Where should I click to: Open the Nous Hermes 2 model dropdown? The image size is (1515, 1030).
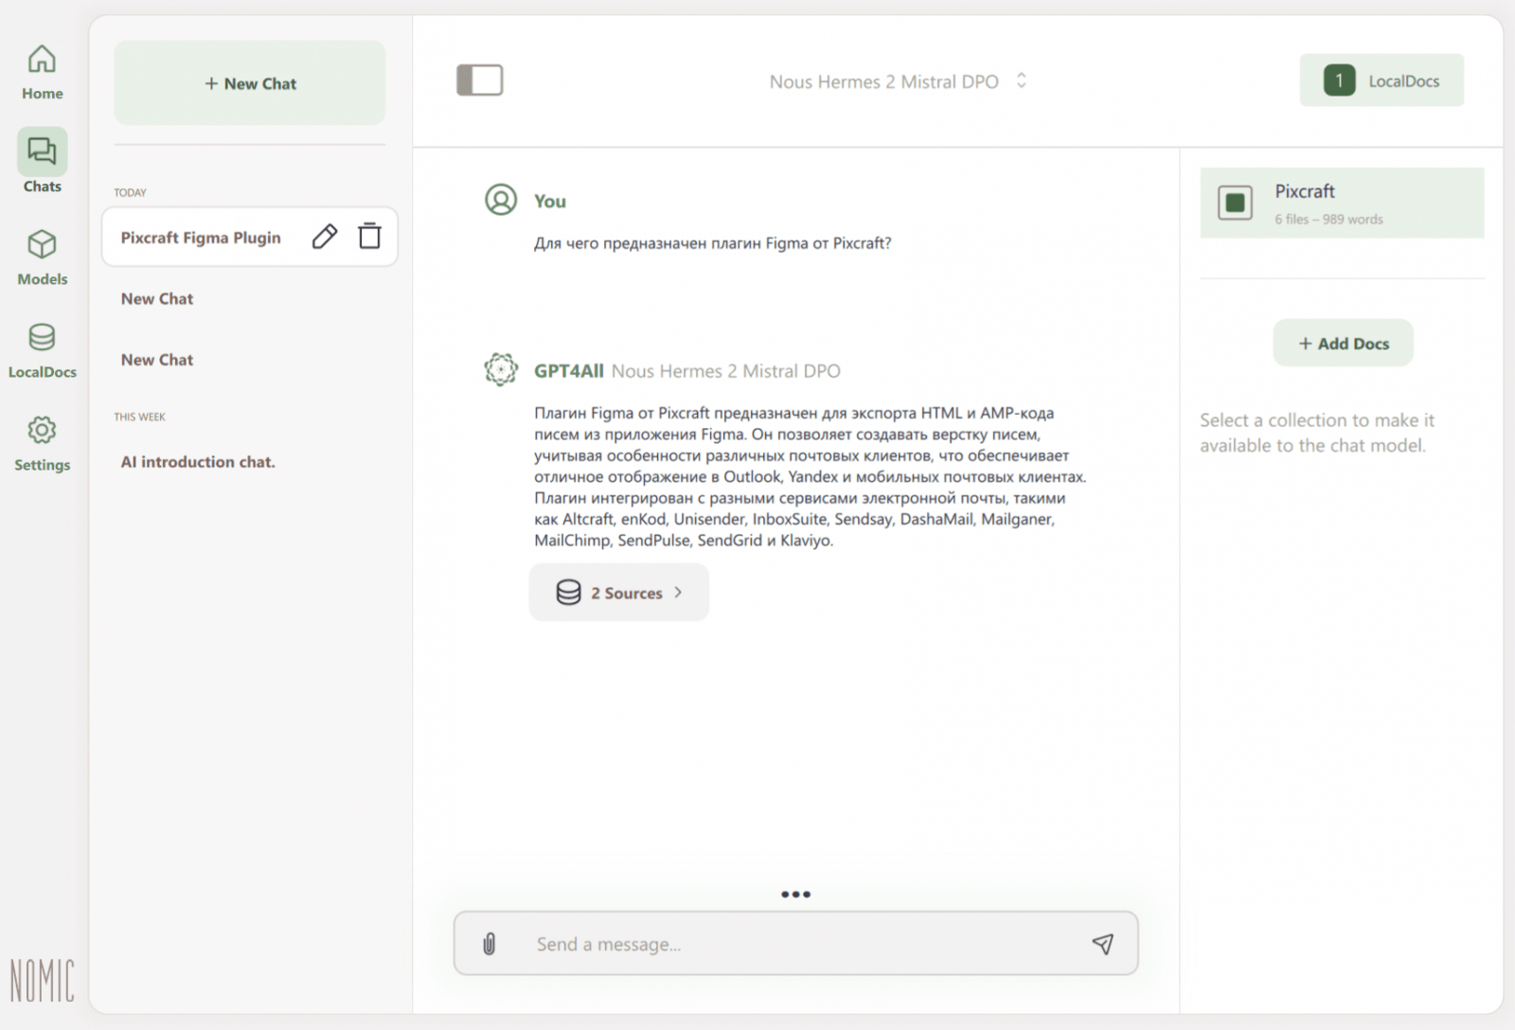(x=897, y=81)
